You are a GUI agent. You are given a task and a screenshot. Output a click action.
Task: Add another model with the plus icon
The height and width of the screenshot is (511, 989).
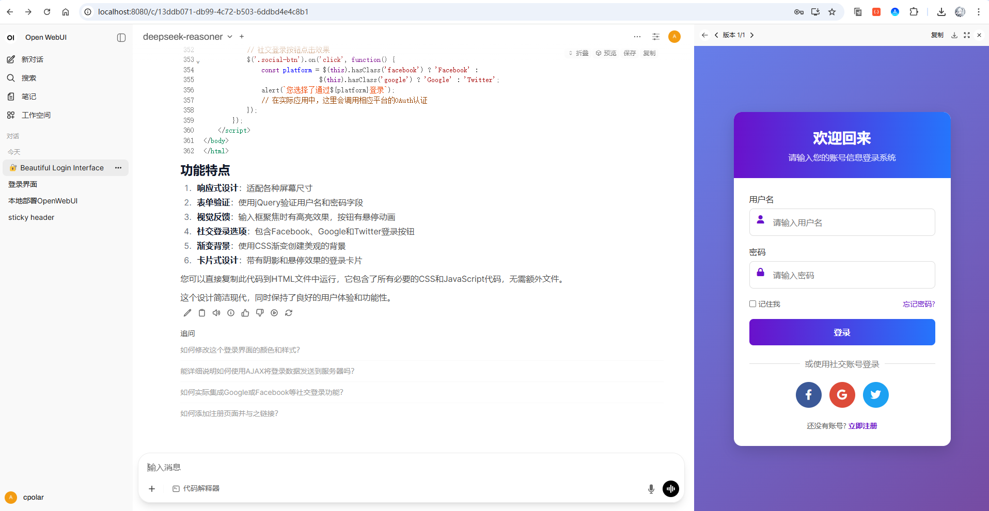click(242, 37)
